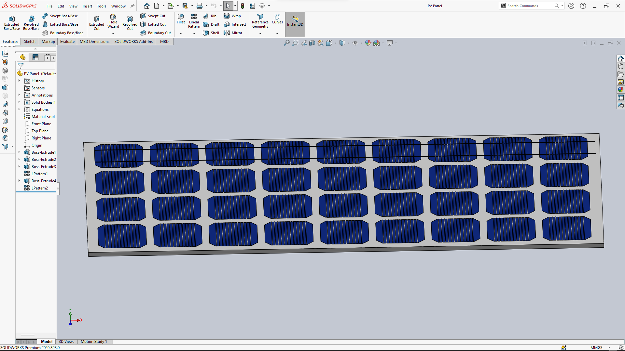Open the Curves dropdown arrow

(x=277, y=33)
